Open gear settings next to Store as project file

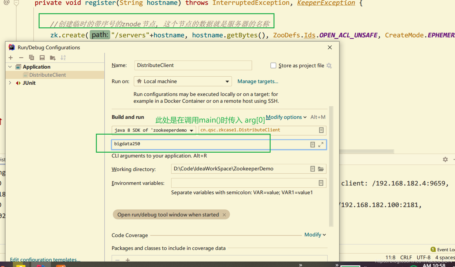point(329,65)
